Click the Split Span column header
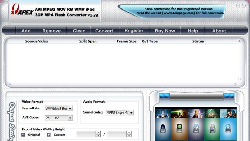Image resolution: width=250 pixels, height=141 pixels. pos(88,41)
